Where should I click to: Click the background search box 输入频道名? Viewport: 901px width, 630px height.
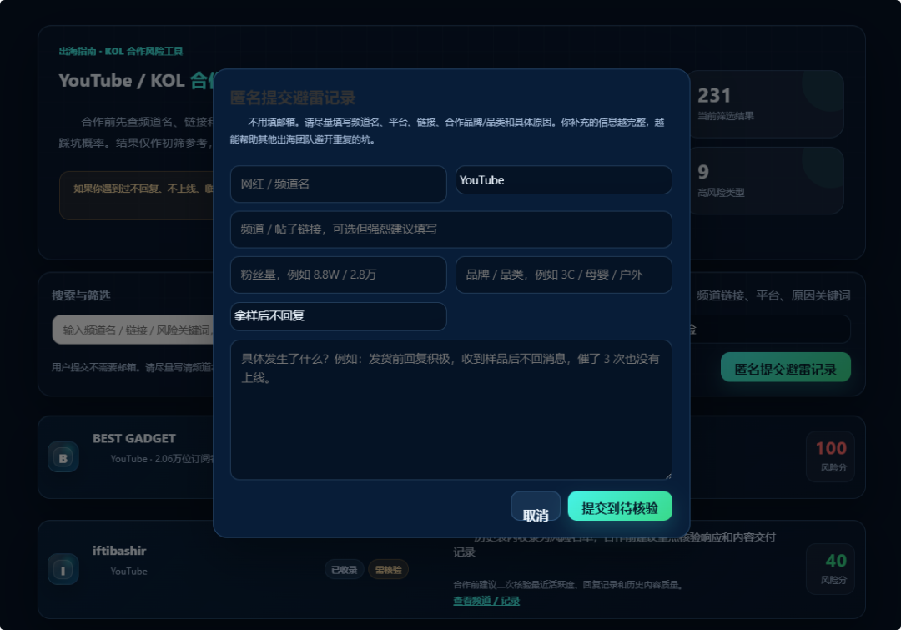133,330
